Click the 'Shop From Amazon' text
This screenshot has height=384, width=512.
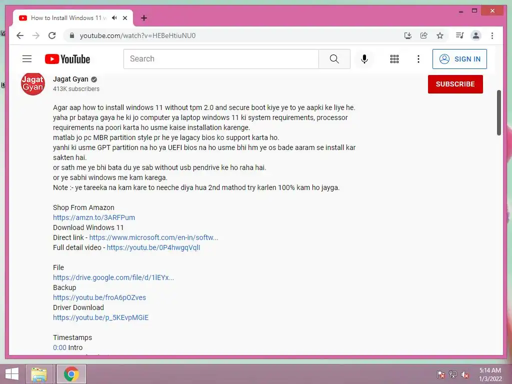pos(83,207)
